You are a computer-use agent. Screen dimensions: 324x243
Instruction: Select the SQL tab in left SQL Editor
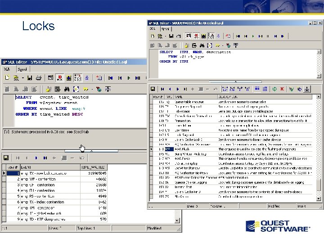(x=7, y=69)
